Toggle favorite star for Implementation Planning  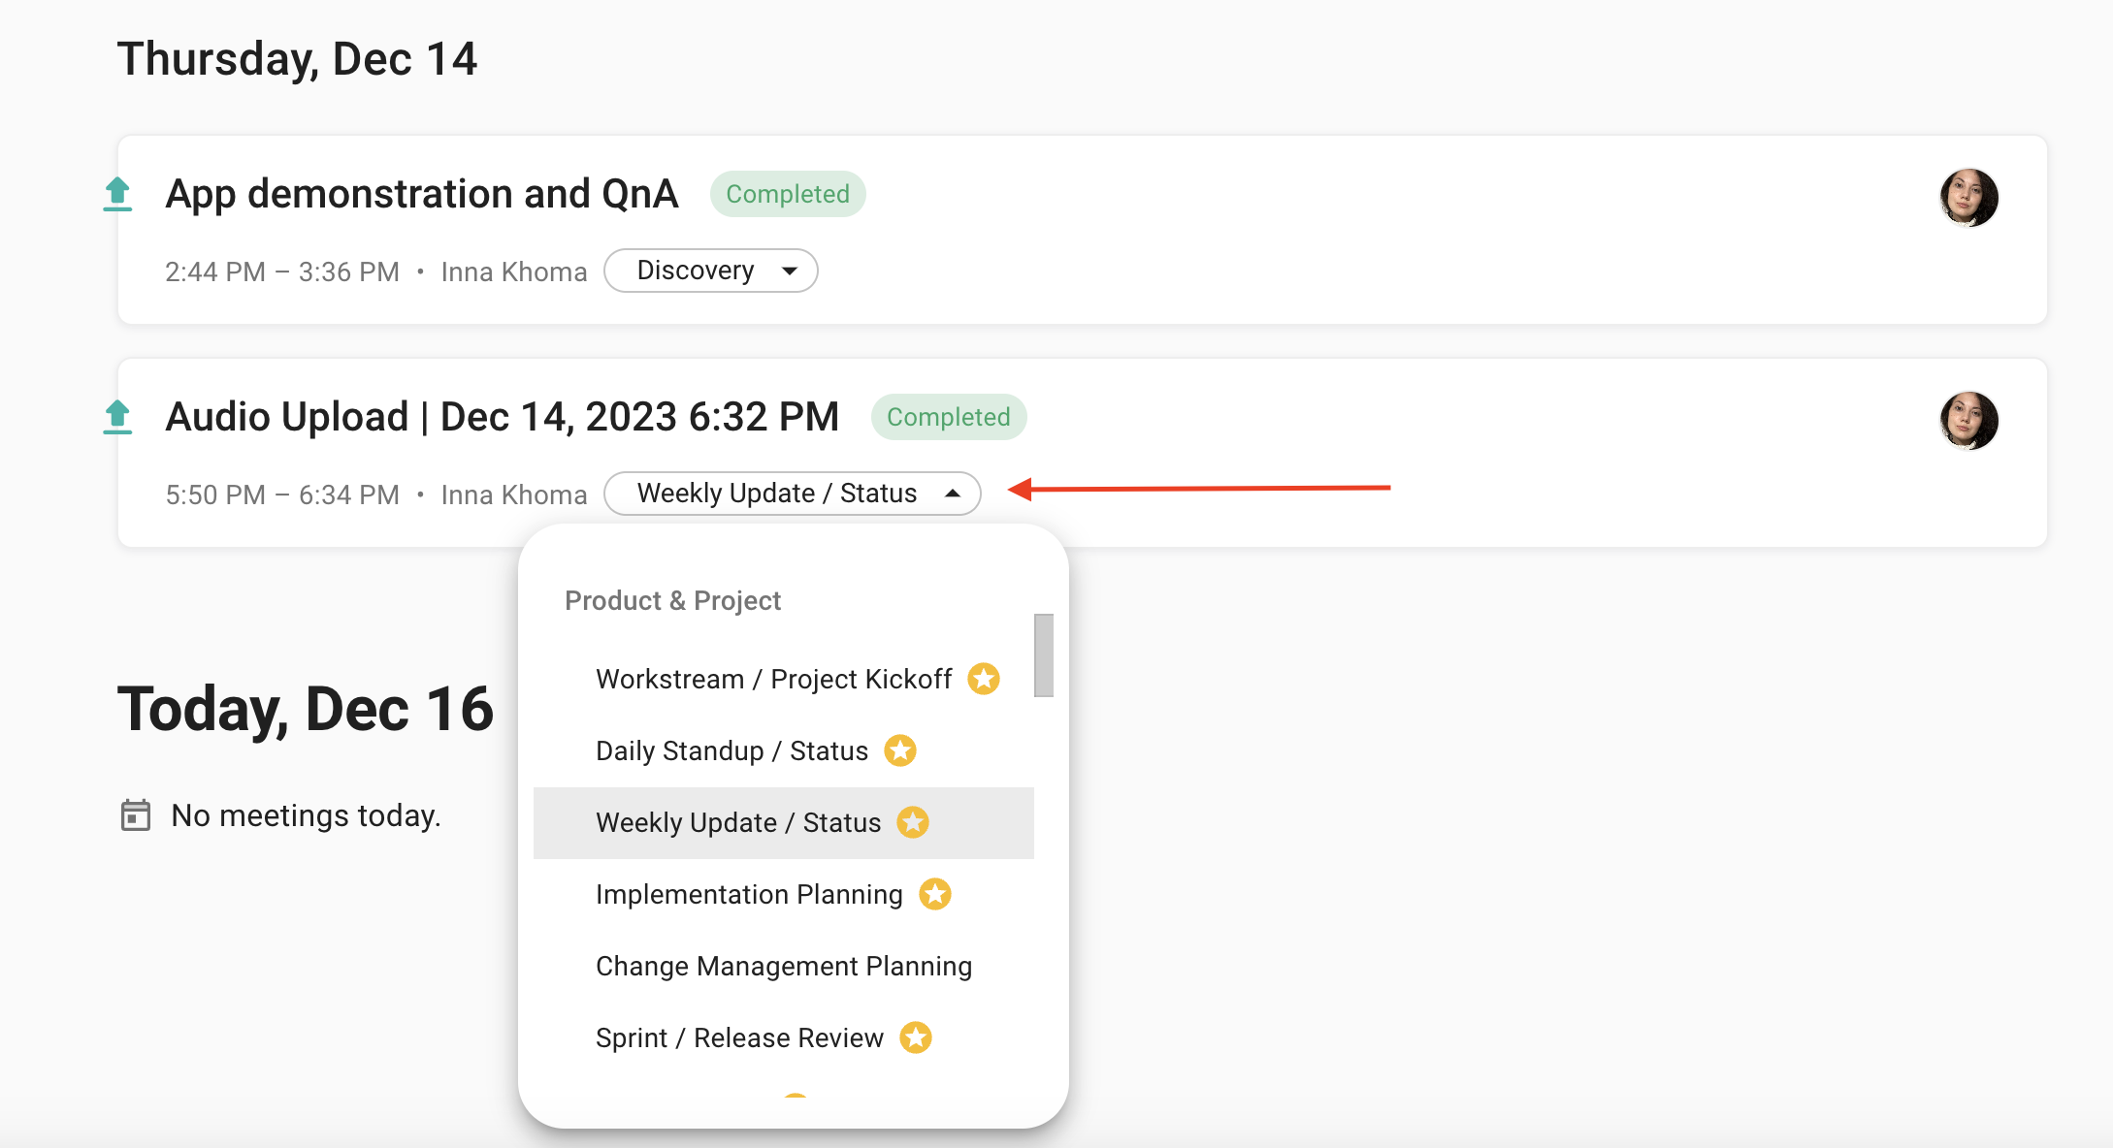(934, 894)
